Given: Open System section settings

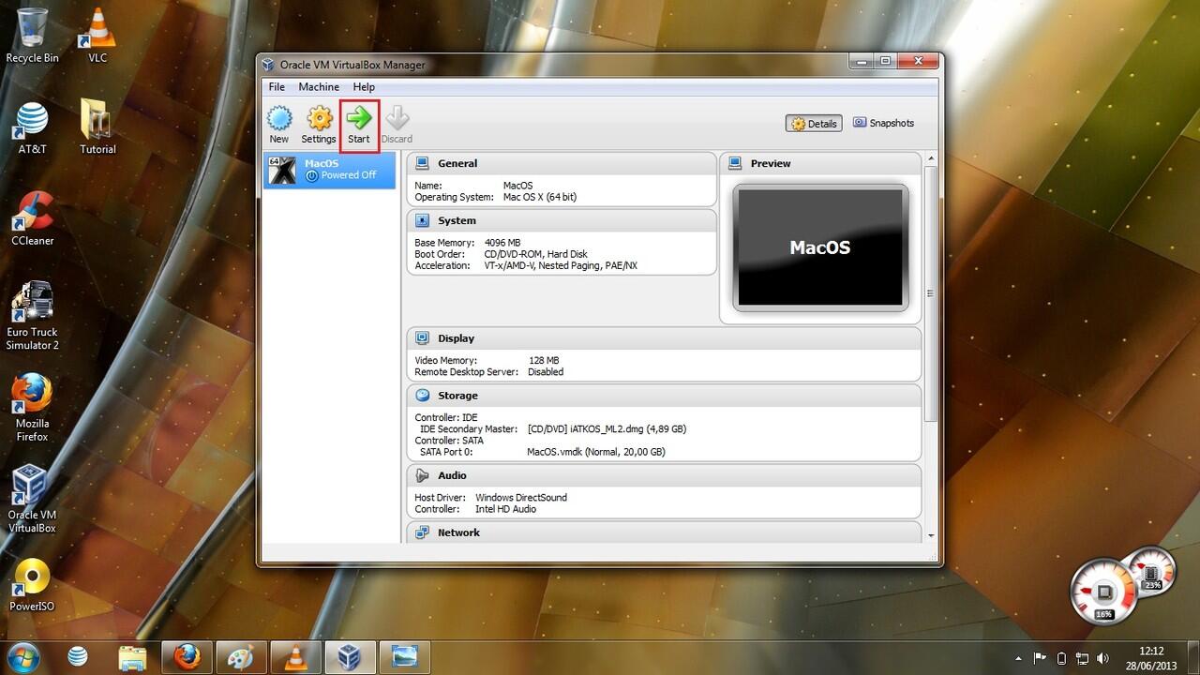Looking at the screenshot, I should (457, 220).
